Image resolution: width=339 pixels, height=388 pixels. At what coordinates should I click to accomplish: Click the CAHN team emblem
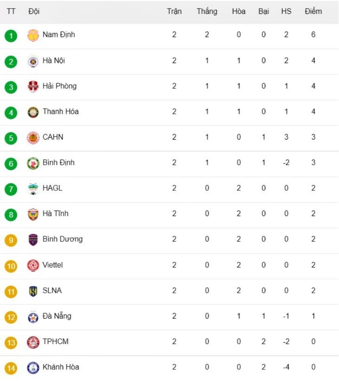pos(33,138)
